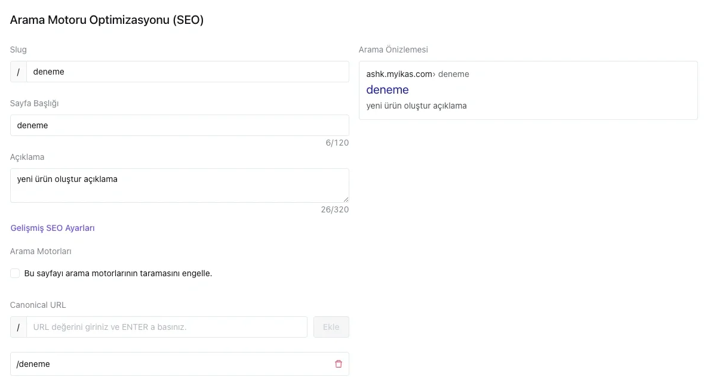Click ashk.myikas.com URL in search preview

point(399,75)
